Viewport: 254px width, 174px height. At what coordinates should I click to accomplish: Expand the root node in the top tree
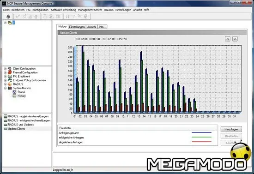click(5, 23)
